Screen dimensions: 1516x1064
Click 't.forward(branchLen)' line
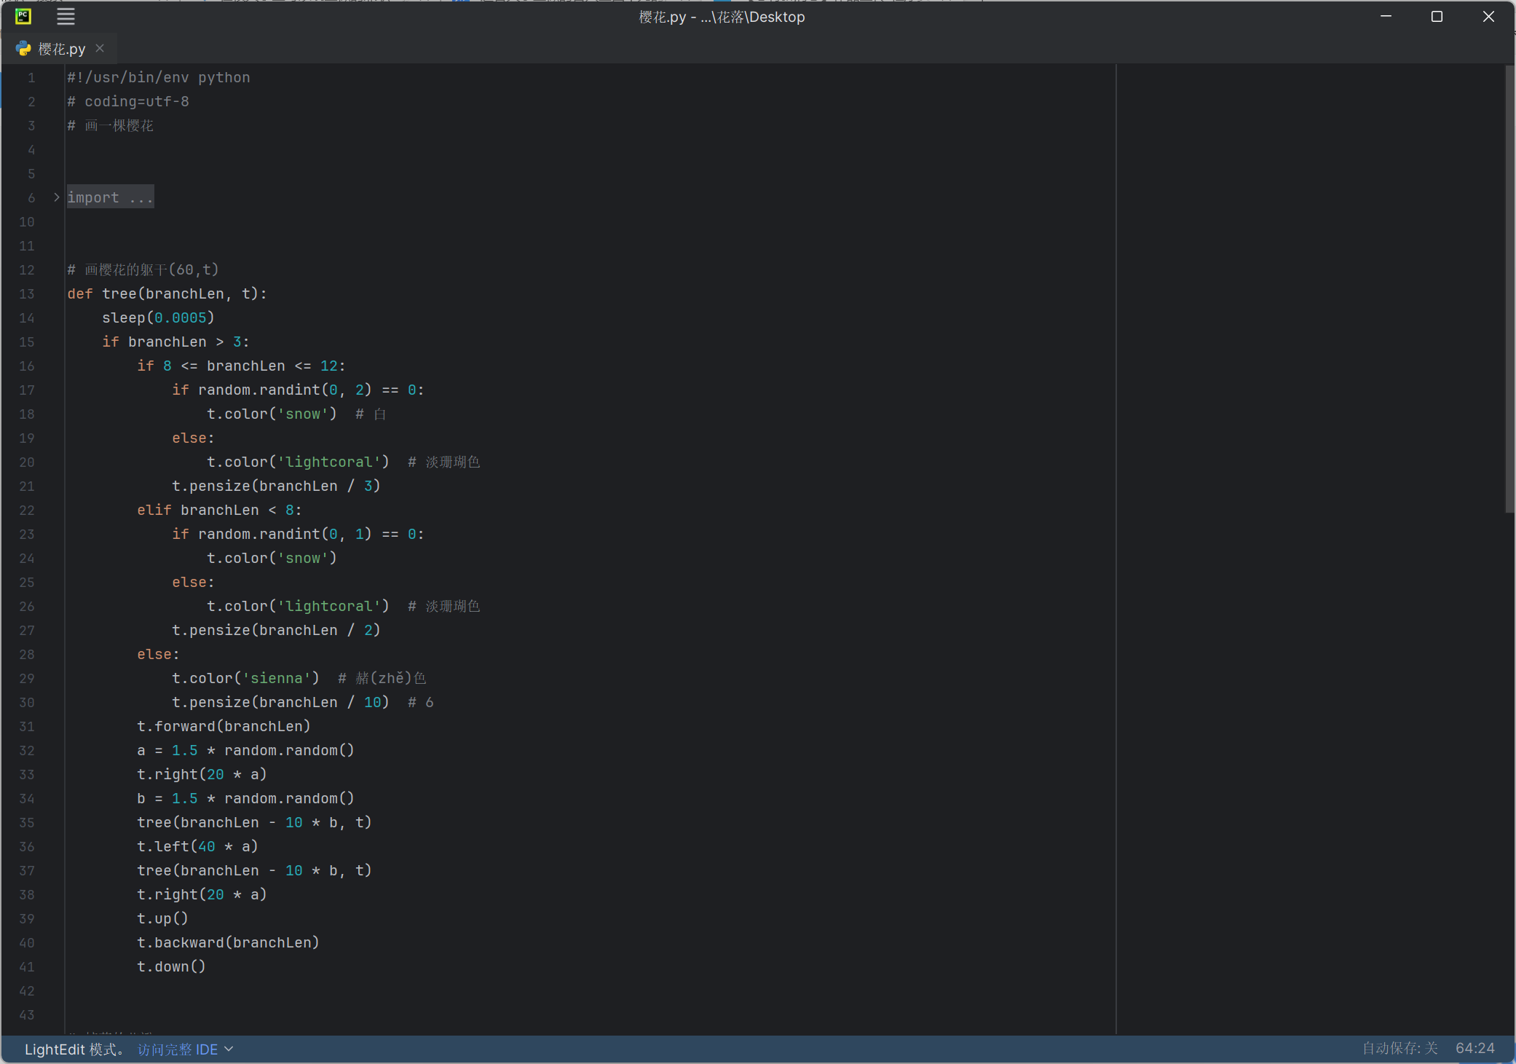224,726
